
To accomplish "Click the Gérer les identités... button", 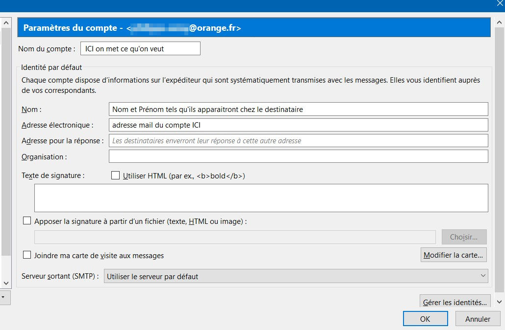I will coord(454,302).
